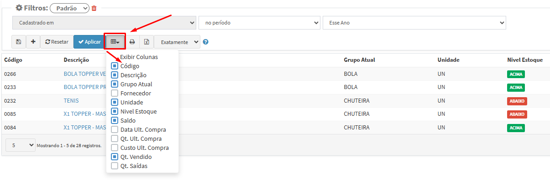Uncheck the Saldo column checkbox

[115, 120]
